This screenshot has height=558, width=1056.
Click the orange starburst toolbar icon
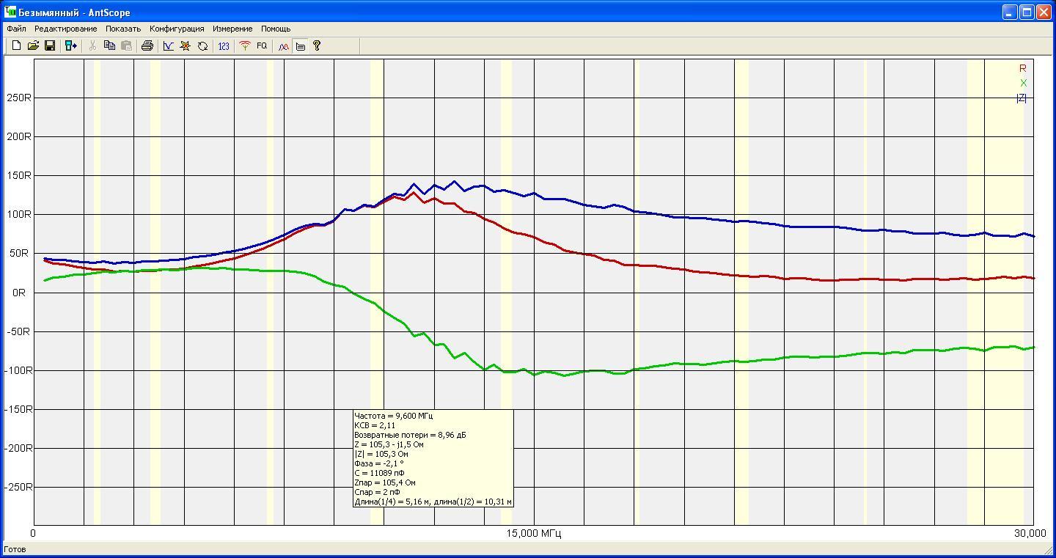click(185, 45)
